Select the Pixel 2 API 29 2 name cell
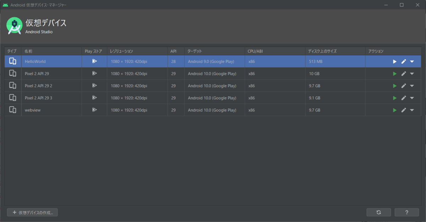This screenshot has width=426, height=222. coord(51,86)
